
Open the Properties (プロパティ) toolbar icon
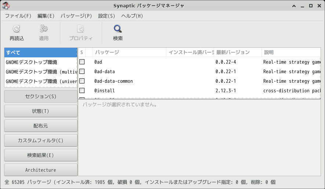[x=80, y=29]
